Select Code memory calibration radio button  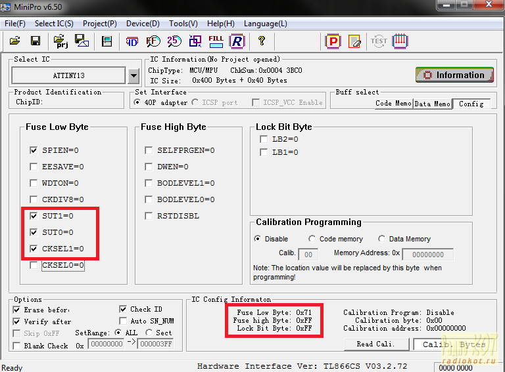(x=313, y=239)
